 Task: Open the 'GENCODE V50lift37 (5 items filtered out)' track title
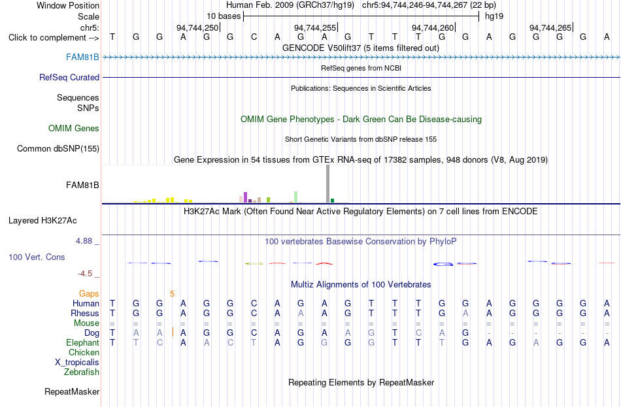click(x=360, y=48)
